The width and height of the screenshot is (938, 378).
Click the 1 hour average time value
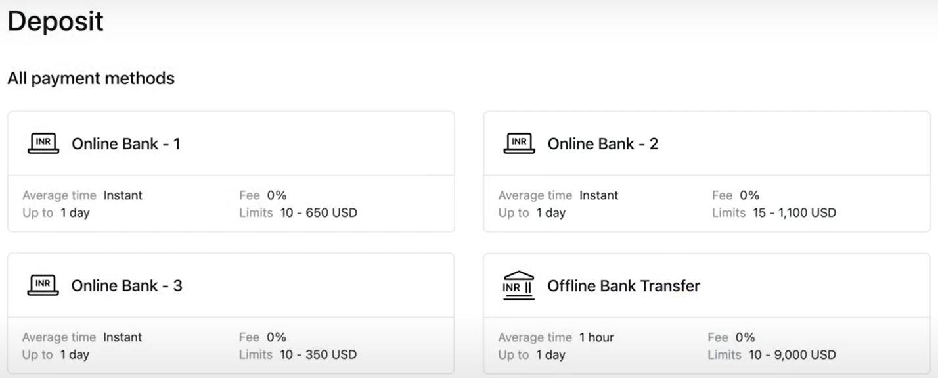point(596,337)
